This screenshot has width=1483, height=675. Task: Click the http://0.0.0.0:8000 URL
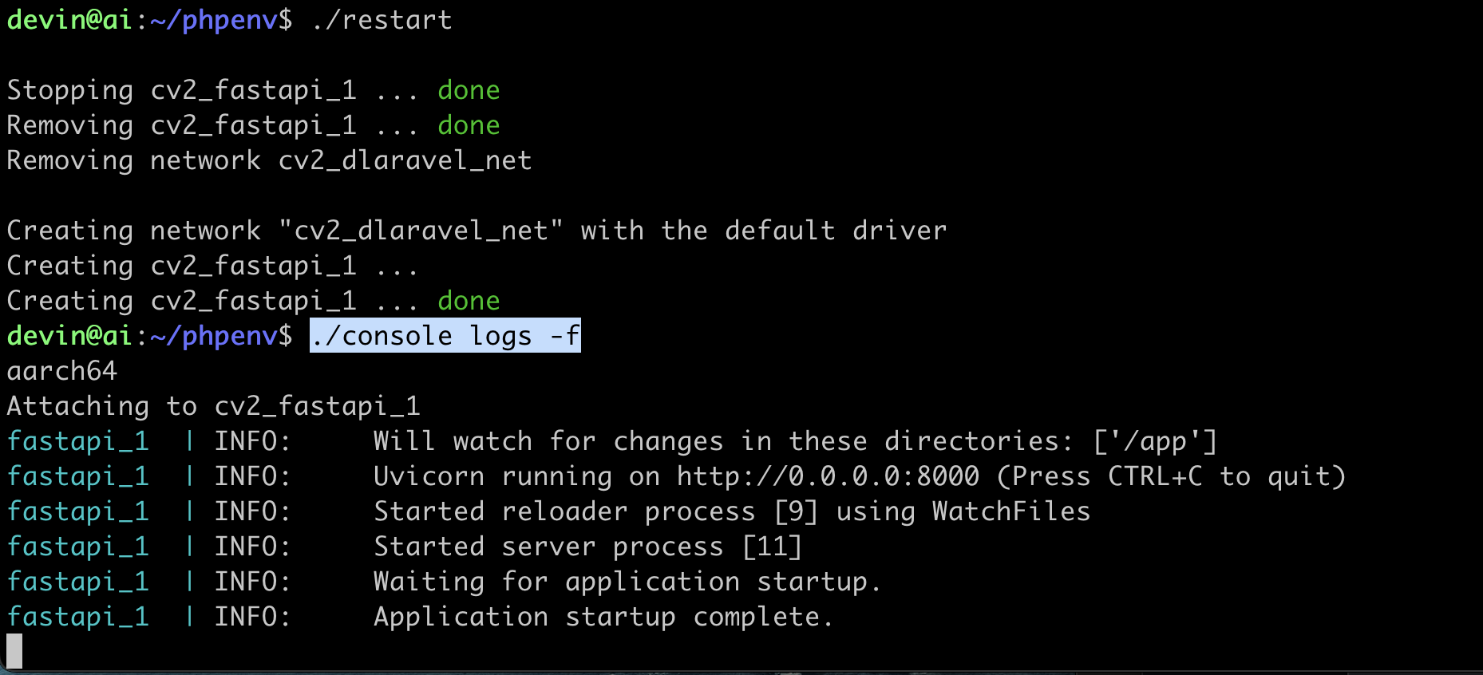tap(828, 476)
